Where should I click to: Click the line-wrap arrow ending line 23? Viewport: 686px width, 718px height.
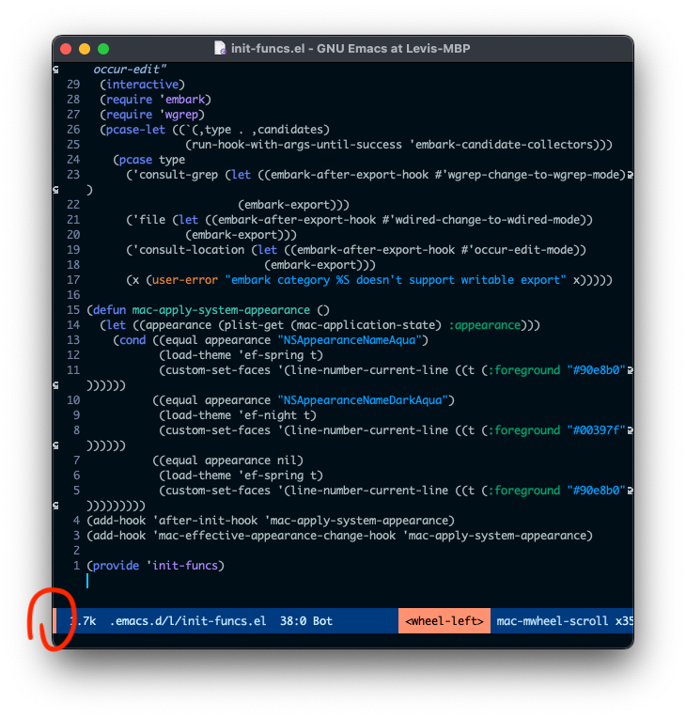pos(631,175)
